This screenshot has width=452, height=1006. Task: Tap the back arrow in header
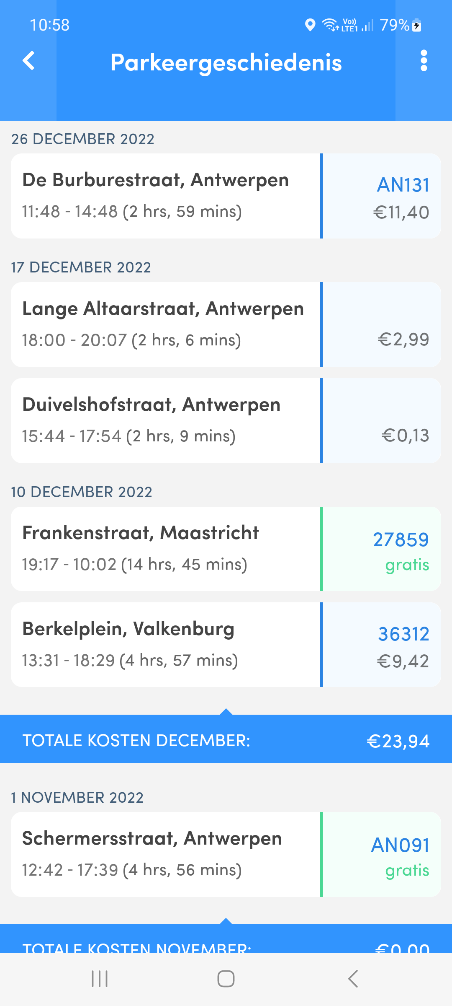click(x=28, y=61)
